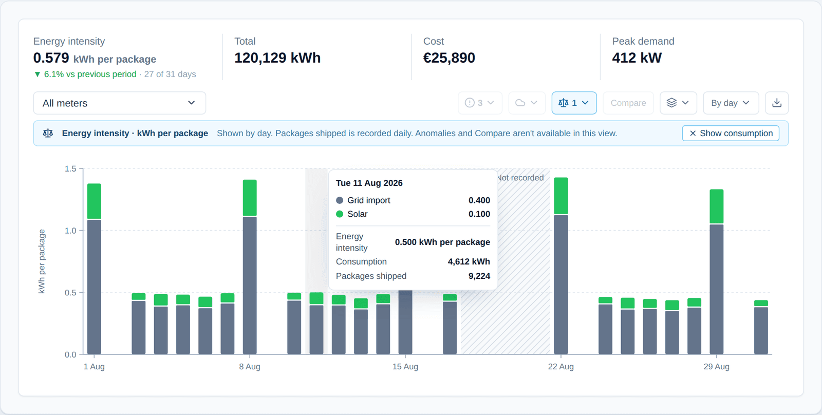Click the 22 Aug bar in chart
822x415 pixels.
pyautogui.click(x=561, y=266)
